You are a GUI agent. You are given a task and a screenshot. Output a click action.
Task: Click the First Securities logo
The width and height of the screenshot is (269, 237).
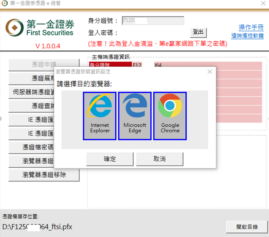40,28
